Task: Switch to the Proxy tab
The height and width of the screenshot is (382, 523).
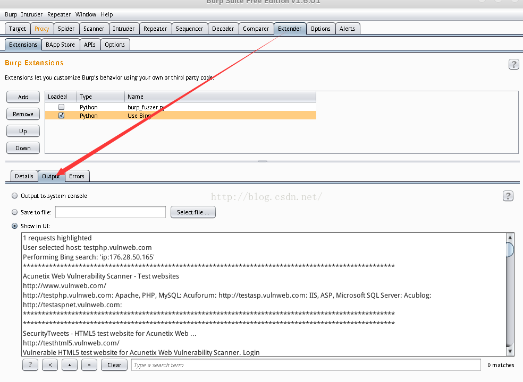Action: (41, 29)
